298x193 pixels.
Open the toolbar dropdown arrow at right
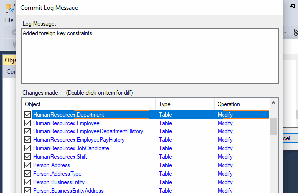(285, 32)
